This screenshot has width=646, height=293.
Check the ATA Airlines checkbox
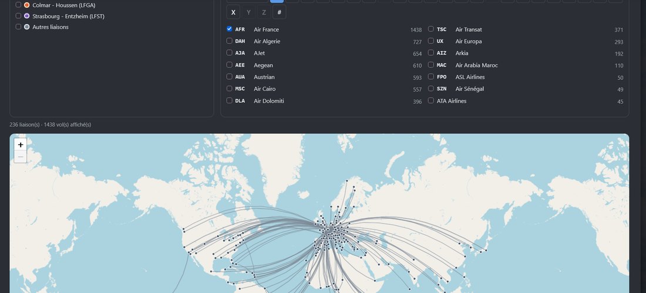pyautogui.click(x=431, y=100)
